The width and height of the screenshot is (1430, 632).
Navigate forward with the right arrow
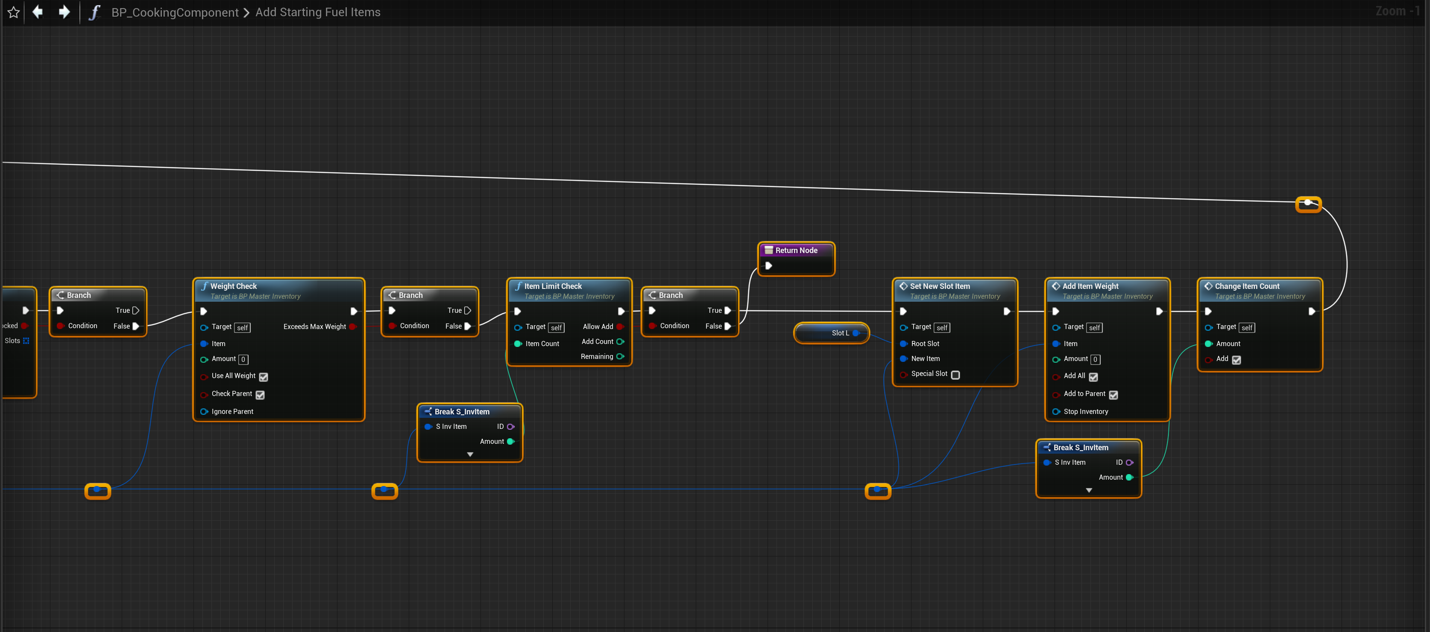64,12
